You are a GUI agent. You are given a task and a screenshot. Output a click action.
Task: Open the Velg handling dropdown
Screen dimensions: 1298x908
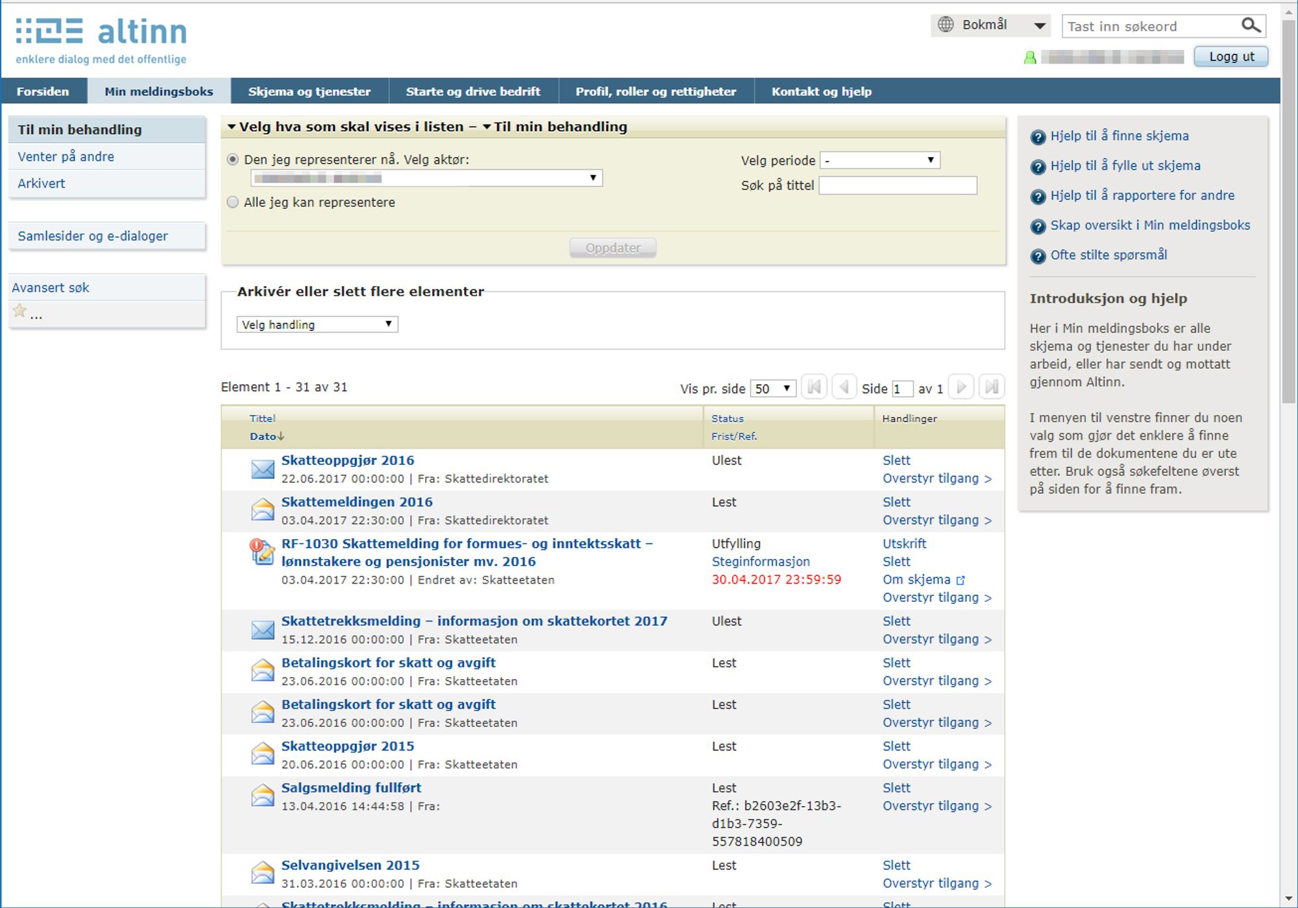pyautogui.click(x=317, y=324)
